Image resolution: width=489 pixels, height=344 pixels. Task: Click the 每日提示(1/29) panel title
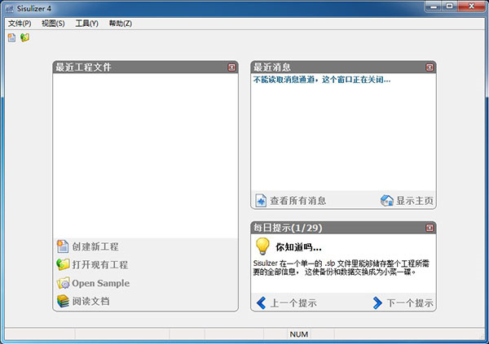[x=288, y=228]
